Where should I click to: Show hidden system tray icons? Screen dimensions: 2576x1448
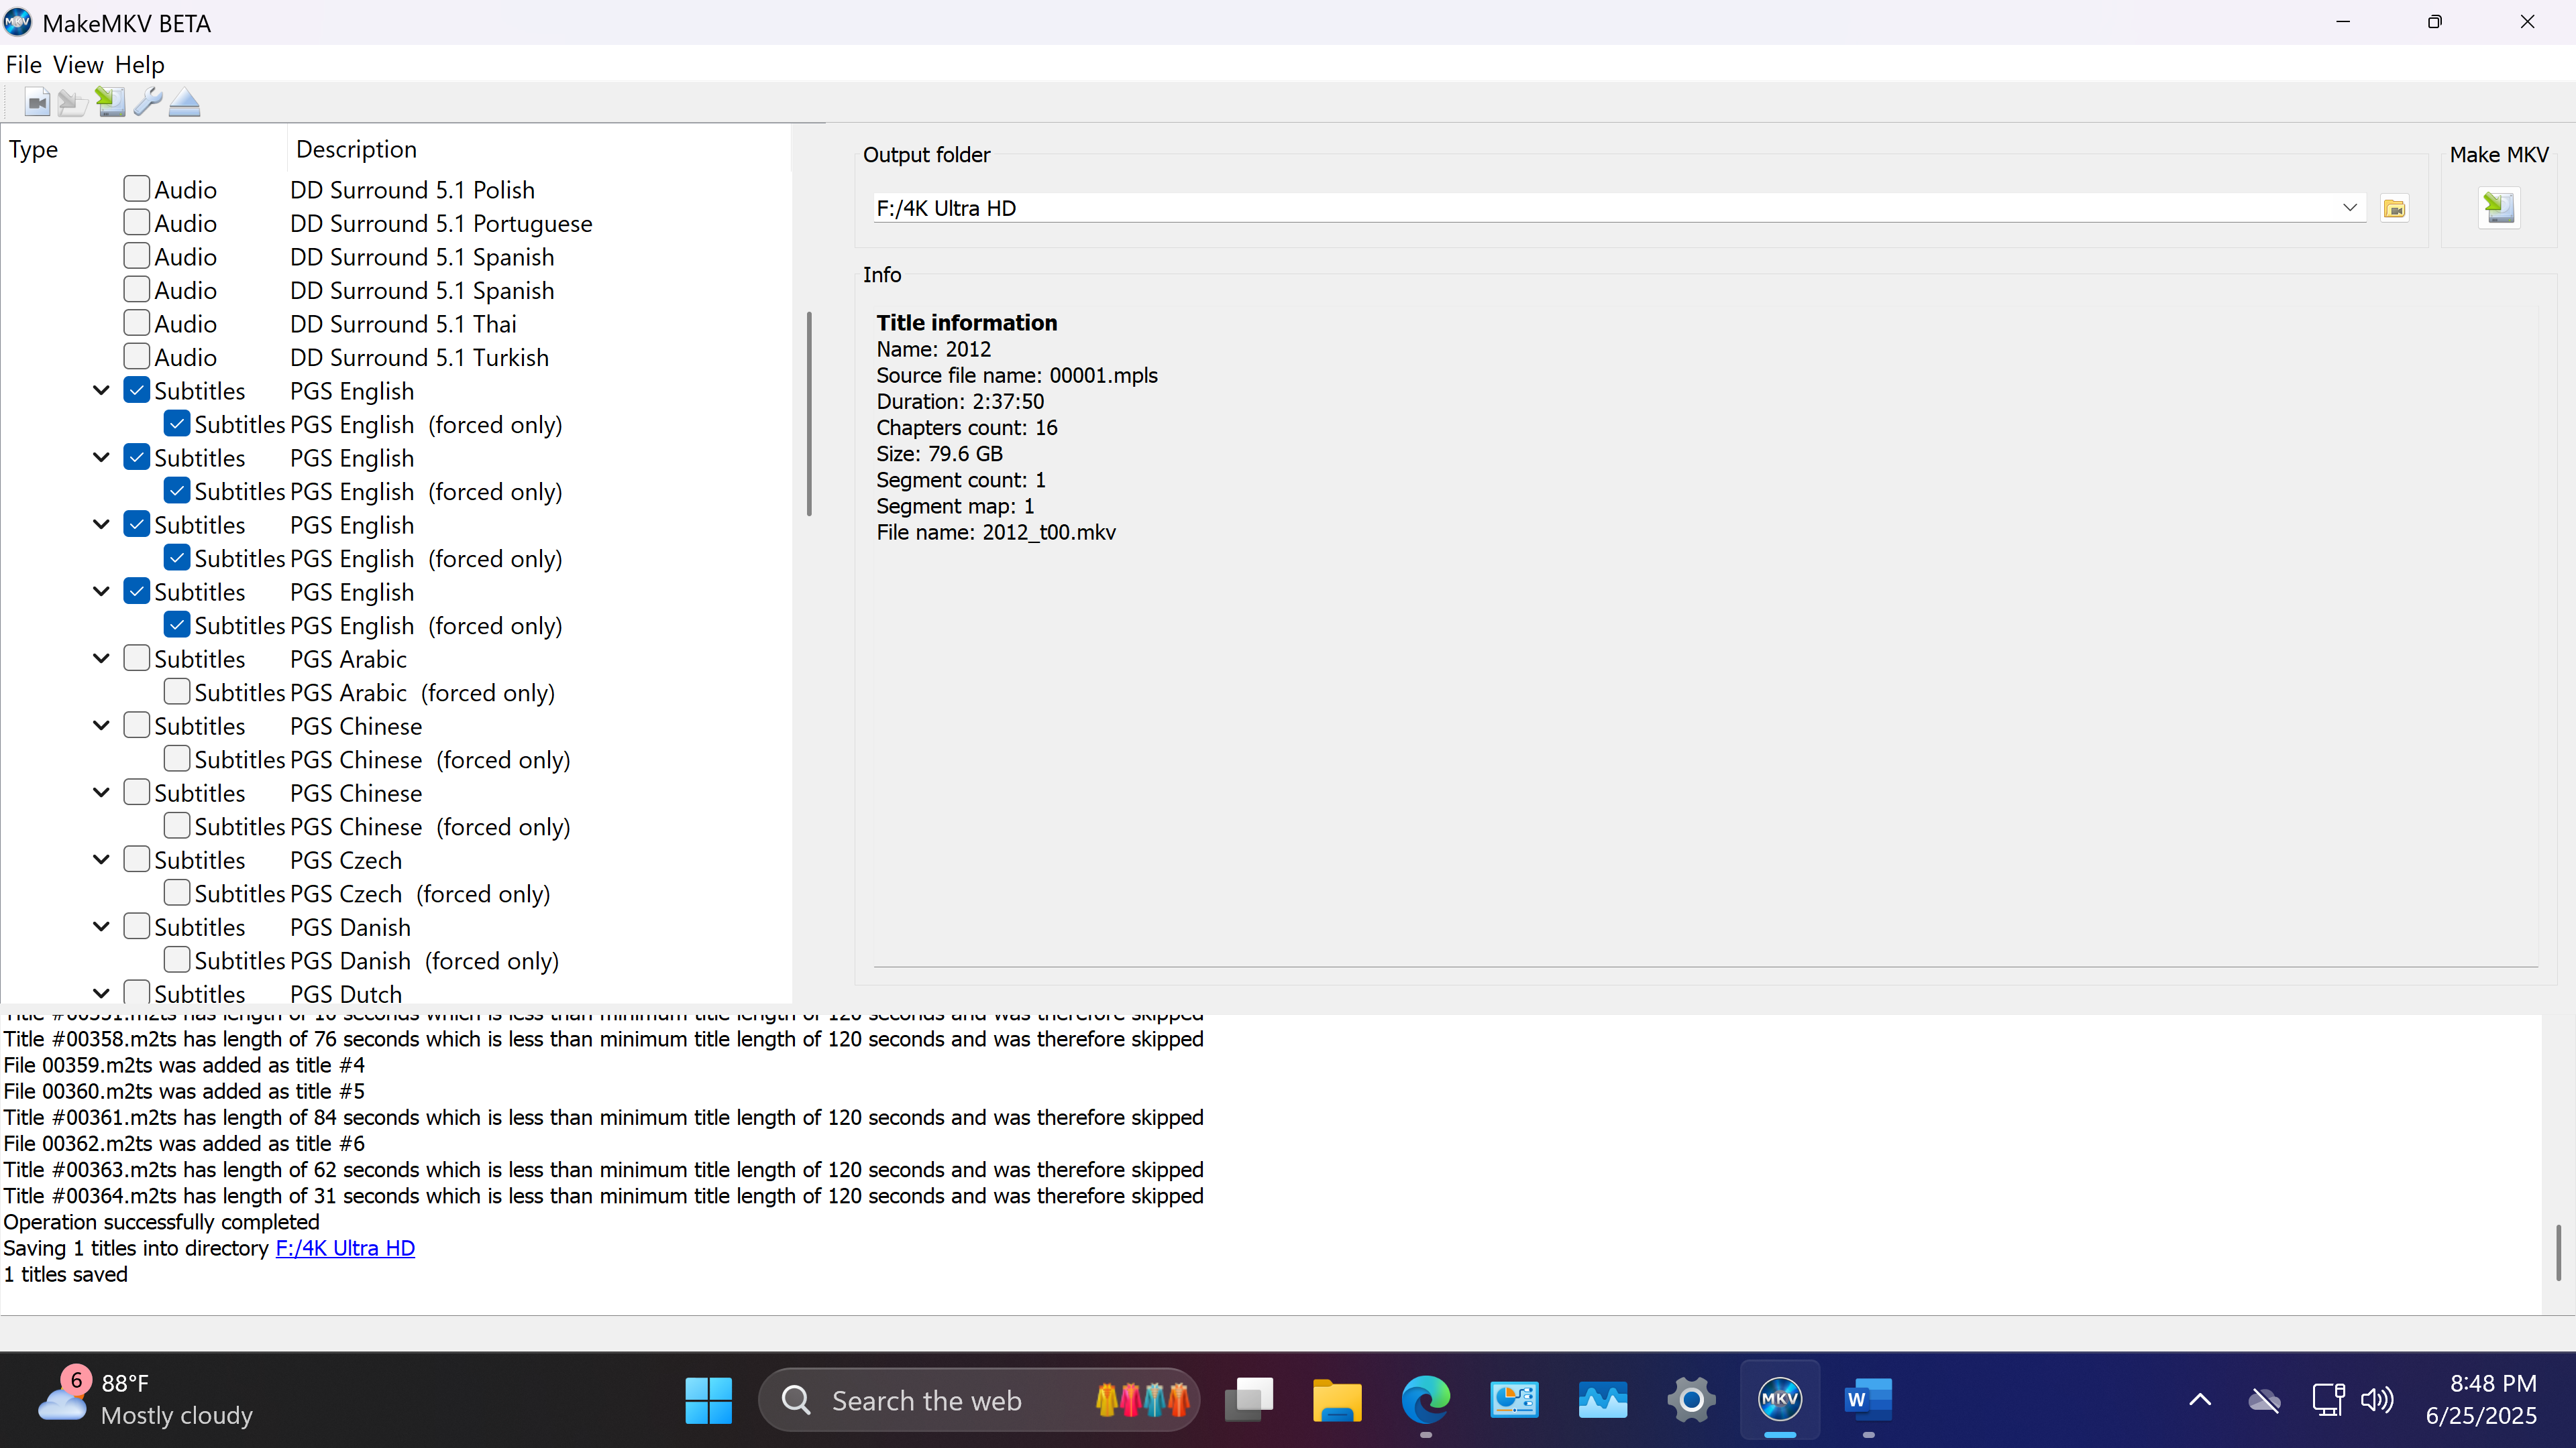tap(2200, 1400)
